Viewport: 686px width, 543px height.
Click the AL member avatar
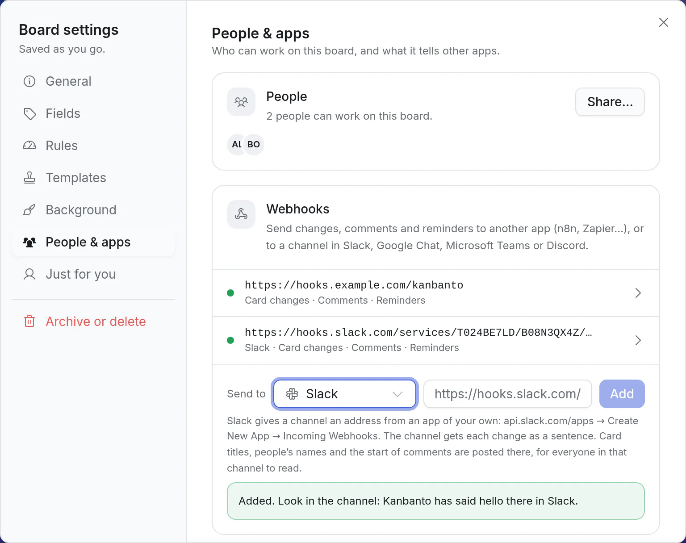[x=237, y=145]
